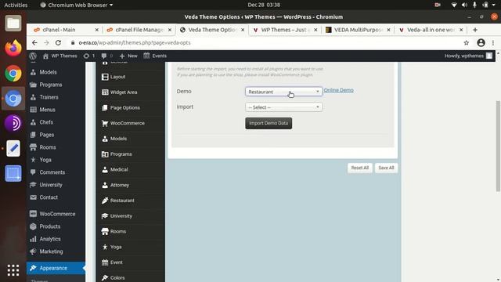Click the Event calendar icon in theme options
This screenshot has width=501, height=282.
(x=105, y=262)
